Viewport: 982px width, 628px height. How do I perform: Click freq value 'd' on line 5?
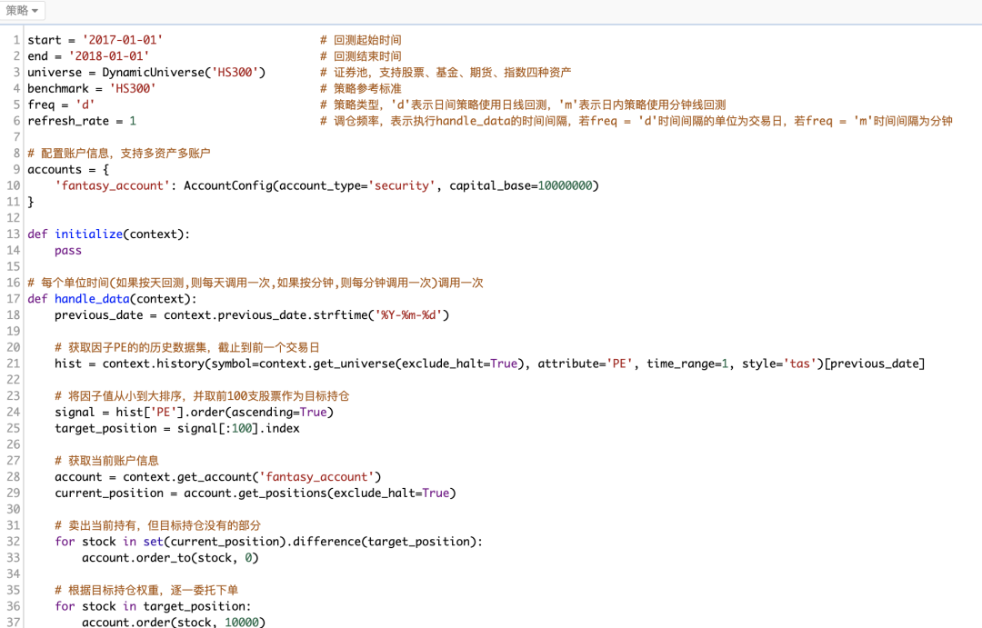pyautogui.click(x=85, y=105)
